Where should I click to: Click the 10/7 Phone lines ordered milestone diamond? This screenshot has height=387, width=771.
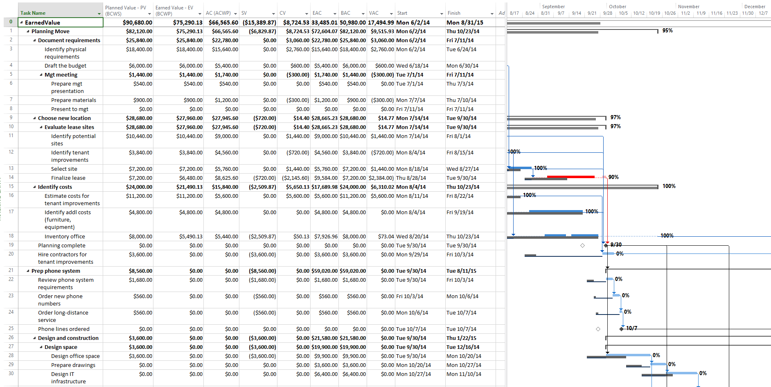pos(622,328)
